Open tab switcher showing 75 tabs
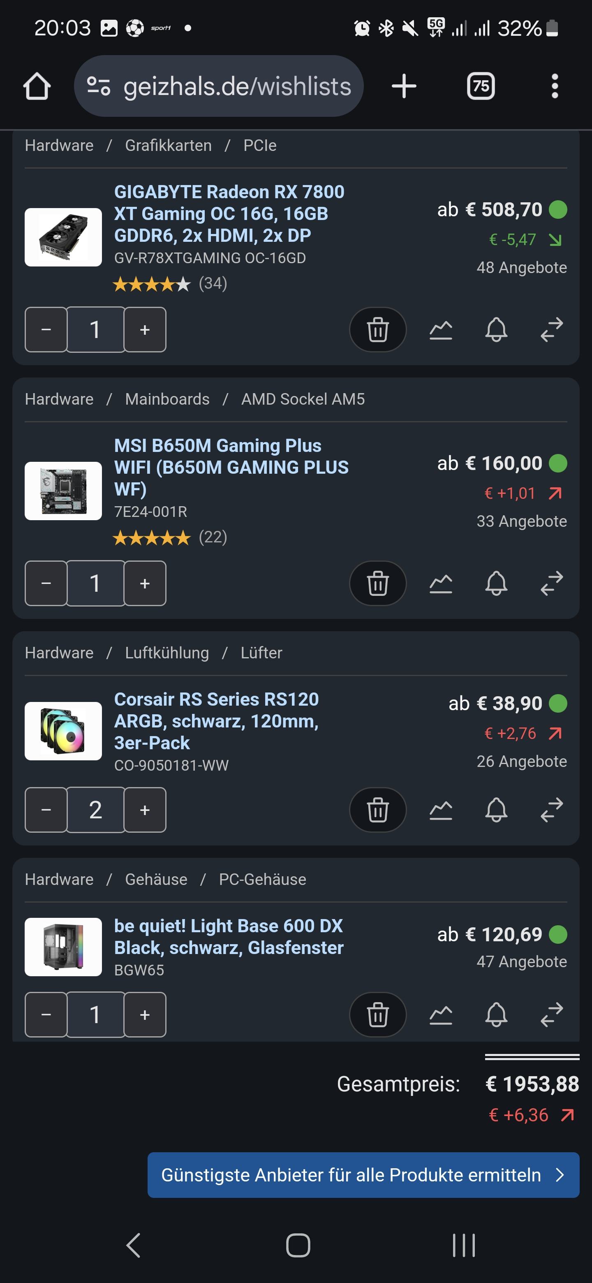The height and width of the screenshot is (1283, 592). pyautogui.click(x=481, y=86)
